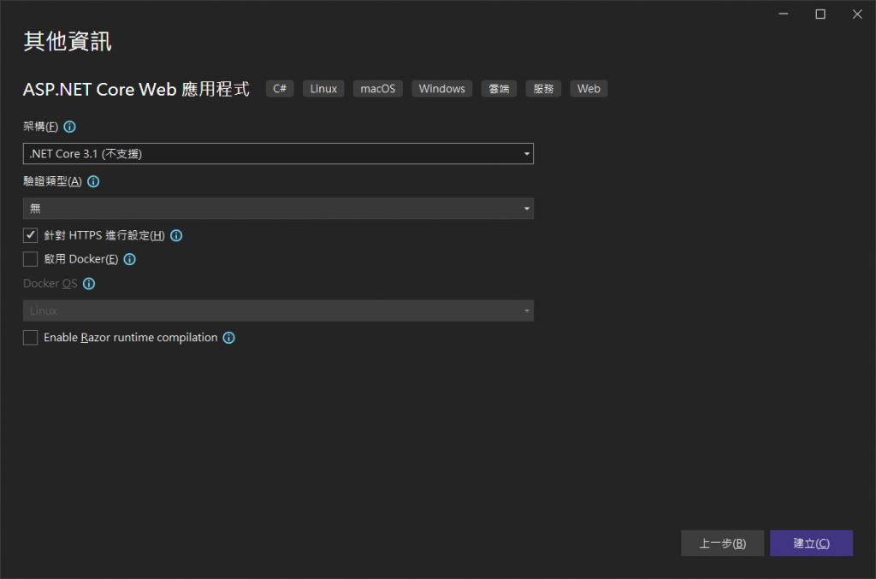Open the 驗證類型 dropdown showing 無
The image size is (876, 579).
[278, 209]
